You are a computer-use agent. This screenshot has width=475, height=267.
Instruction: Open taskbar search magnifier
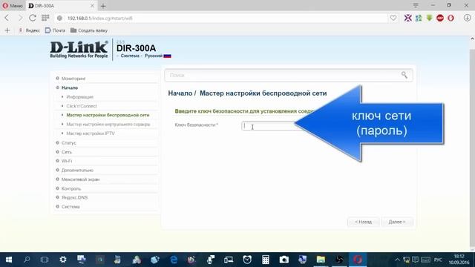coord(27,260)
